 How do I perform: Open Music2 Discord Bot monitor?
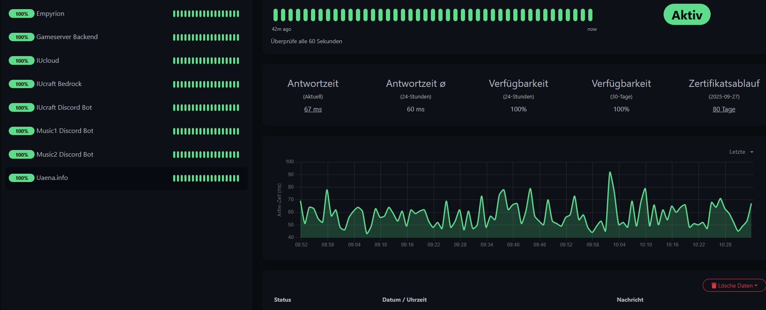(x=65, y=155)
